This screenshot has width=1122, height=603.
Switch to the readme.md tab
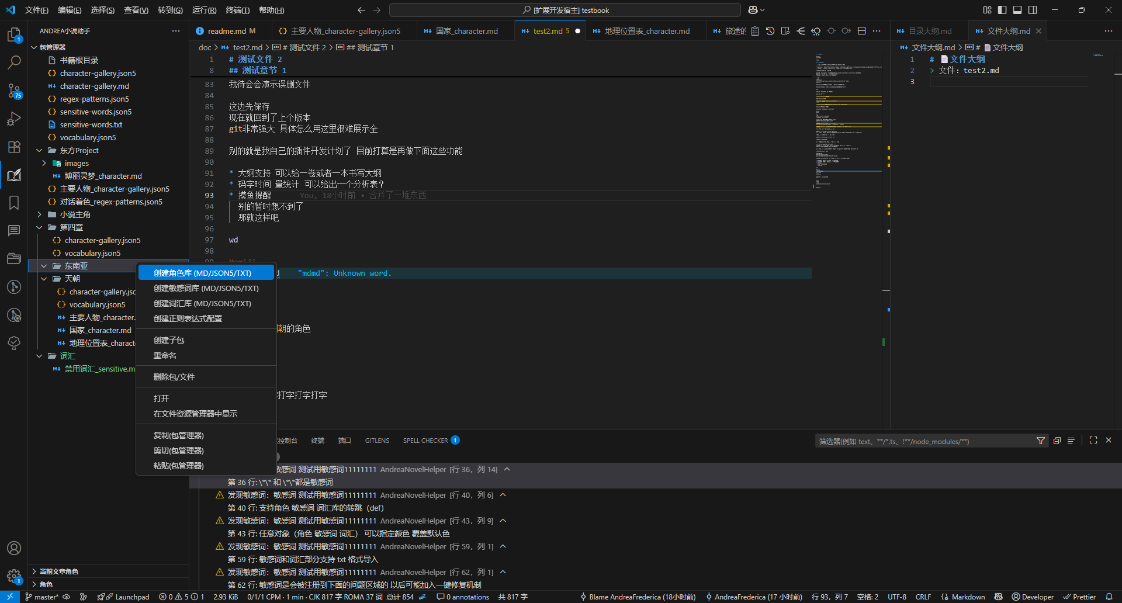click(x=227, y=31)
